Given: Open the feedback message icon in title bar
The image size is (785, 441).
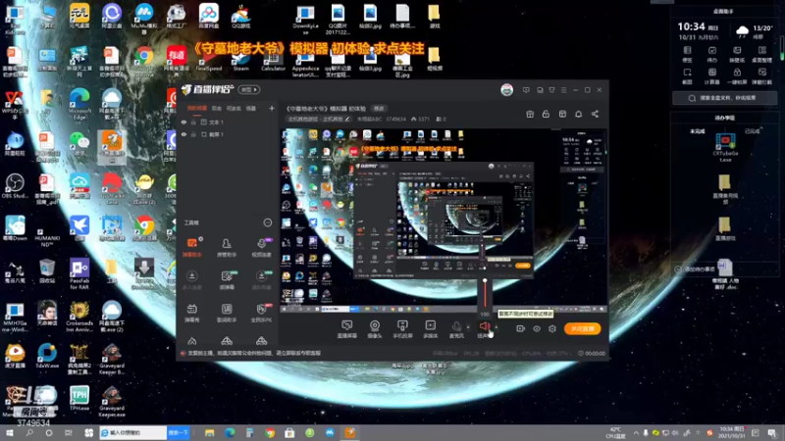Looking at the screenshot, I should click(526, 90).
